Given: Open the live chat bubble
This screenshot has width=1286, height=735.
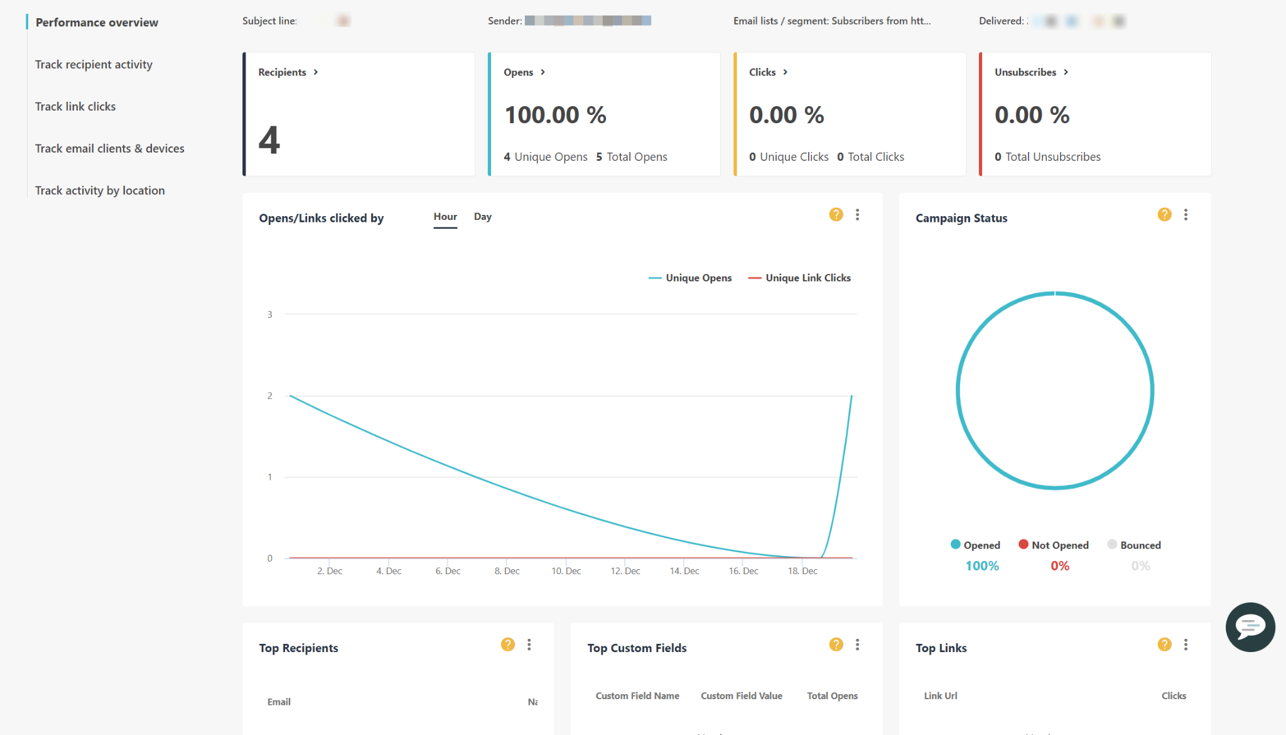Looking at the screenshot, I should click(x=1250, y=627).
